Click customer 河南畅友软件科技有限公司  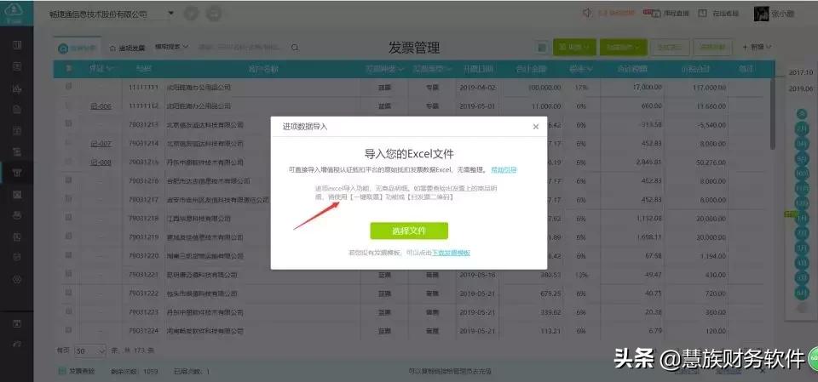point(204,331)
